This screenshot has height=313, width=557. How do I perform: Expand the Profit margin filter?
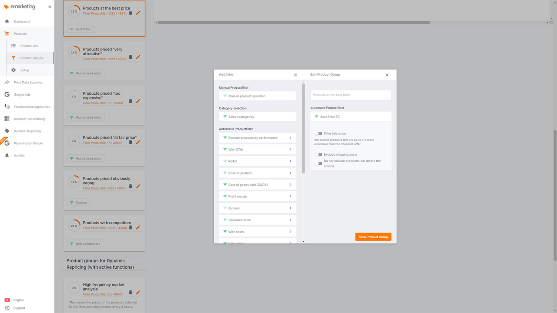click(x=257, y=196)
